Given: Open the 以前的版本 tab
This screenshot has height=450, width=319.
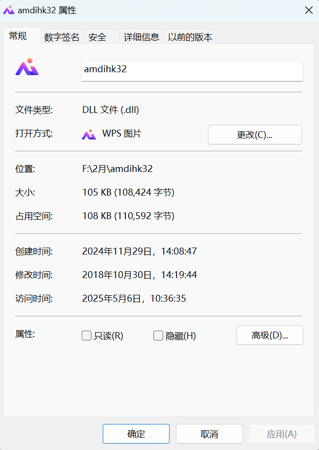Looking at the screenshot, I should (190, 37).
